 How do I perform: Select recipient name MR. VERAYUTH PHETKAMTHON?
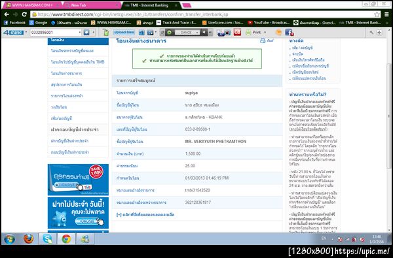[x=215, y=142]
